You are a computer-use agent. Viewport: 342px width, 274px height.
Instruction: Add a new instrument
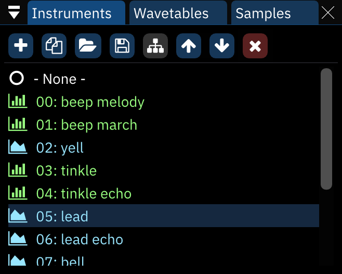pos(21,46)
